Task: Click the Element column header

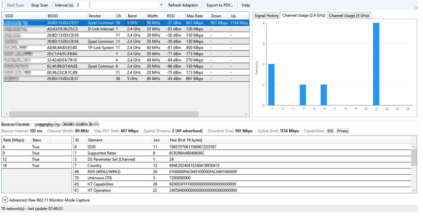Action: pos(119,140)
